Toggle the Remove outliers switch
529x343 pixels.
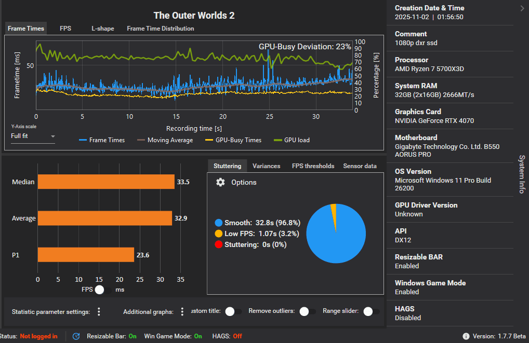point(307,312)
